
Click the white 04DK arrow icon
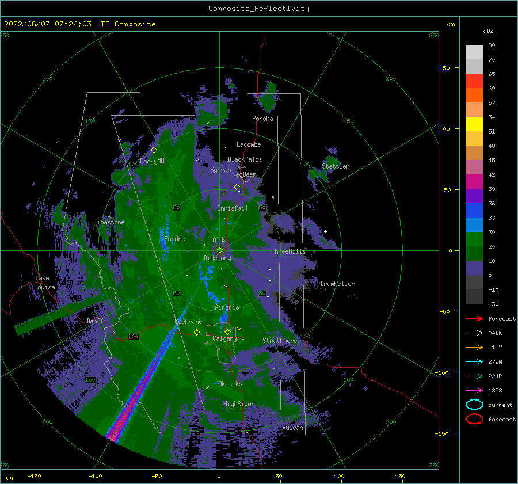coord(474,333)
